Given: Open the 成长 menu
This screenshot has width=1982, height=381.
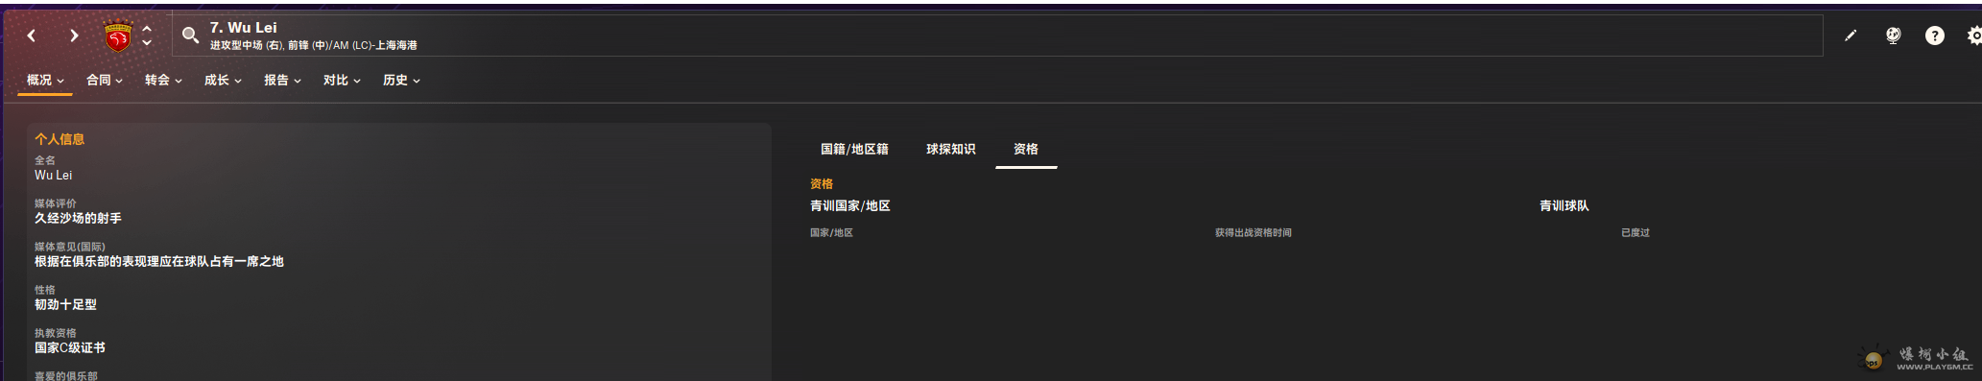Looking at the screenshot, I should (x=223, y=81).
